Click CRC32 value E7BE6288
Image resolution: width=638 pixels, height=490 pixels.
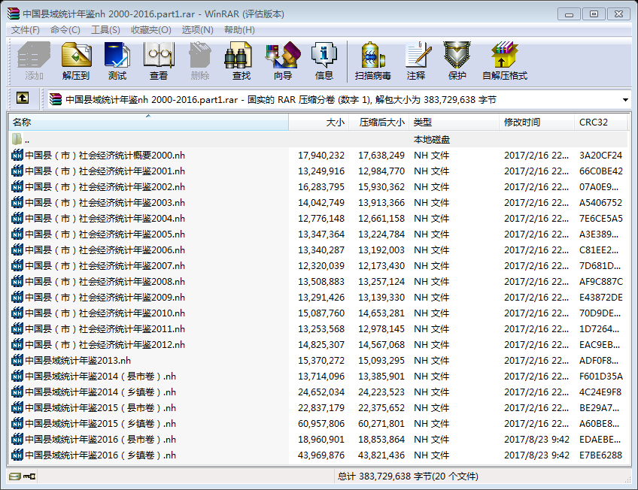pyautogui.click(x=600, y=455)
